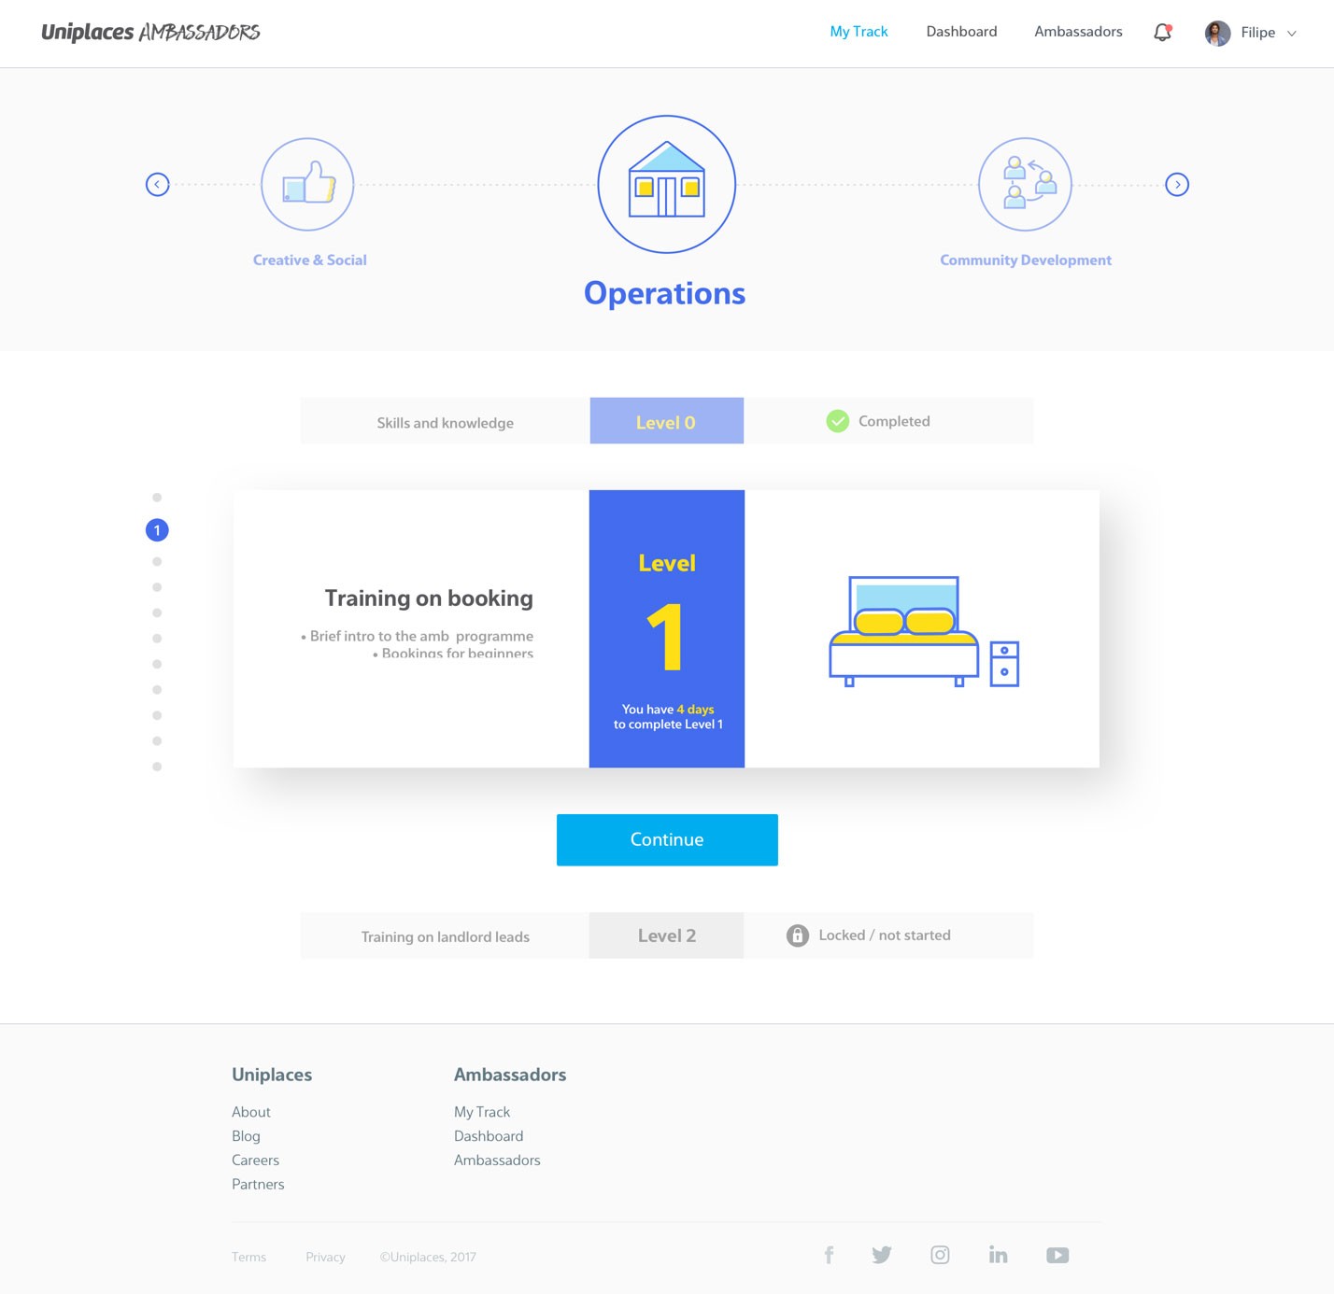The width and height of the screenshot is (1334, 1294).
Task: Click the Operations house icon
Action: coord(666,184)
